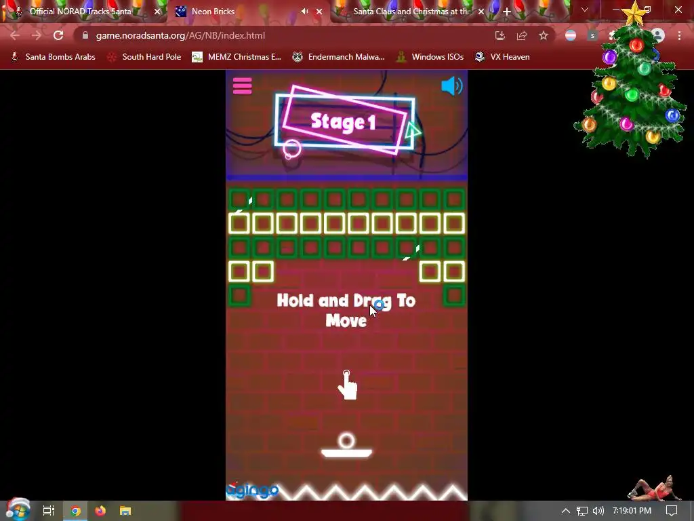Go forward to the next page
Viewport: 694px width, 521px height.
[x=37, y=35]
